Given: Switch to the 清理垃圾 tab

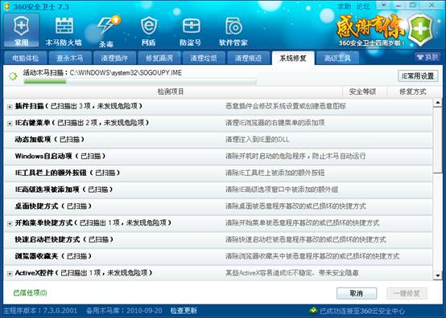Looking at the screenshot, I should point(204,58).
